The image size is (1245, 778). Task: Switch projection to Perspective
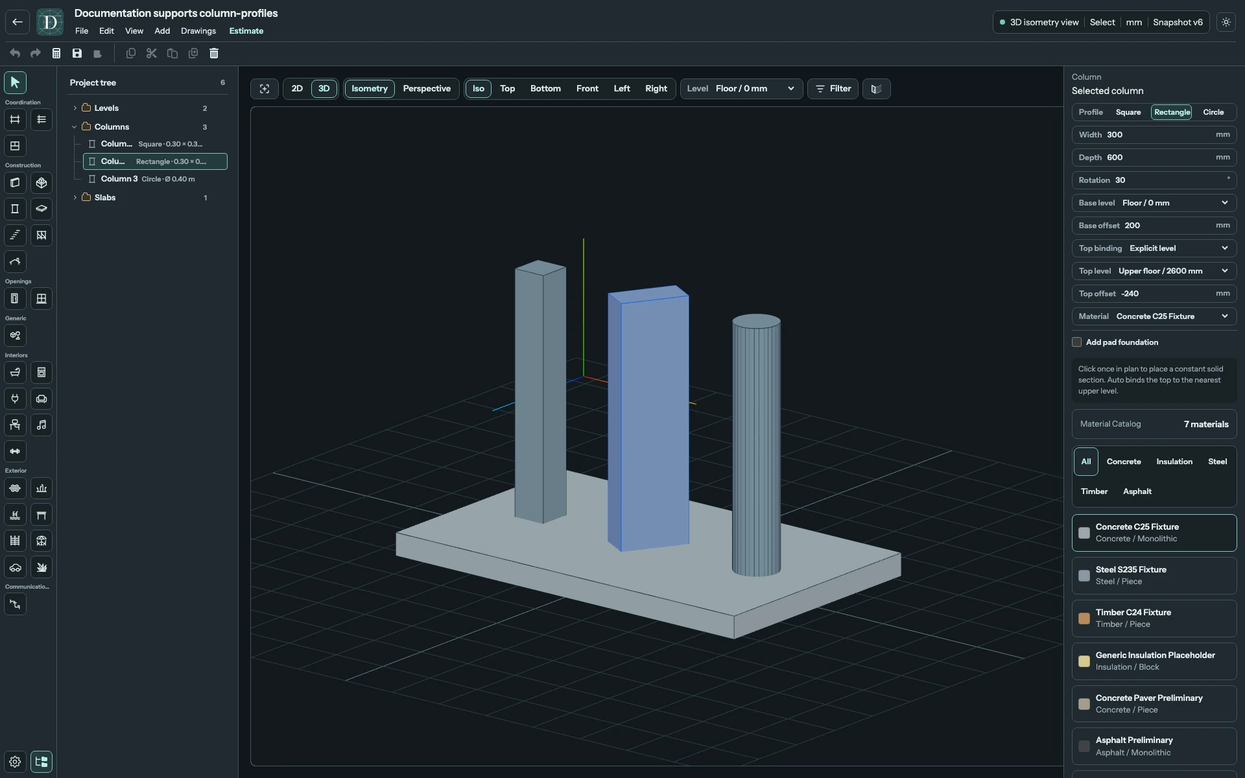click(x=427, y=89)
